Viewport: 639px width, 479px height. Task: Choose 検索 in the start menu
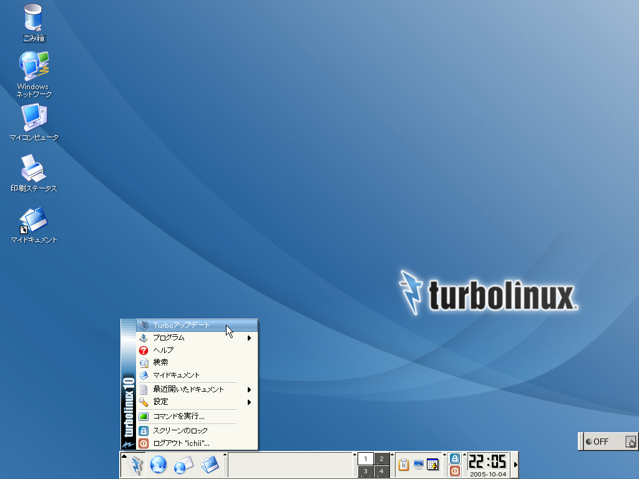pyautogui.click(x=197, y=362)
